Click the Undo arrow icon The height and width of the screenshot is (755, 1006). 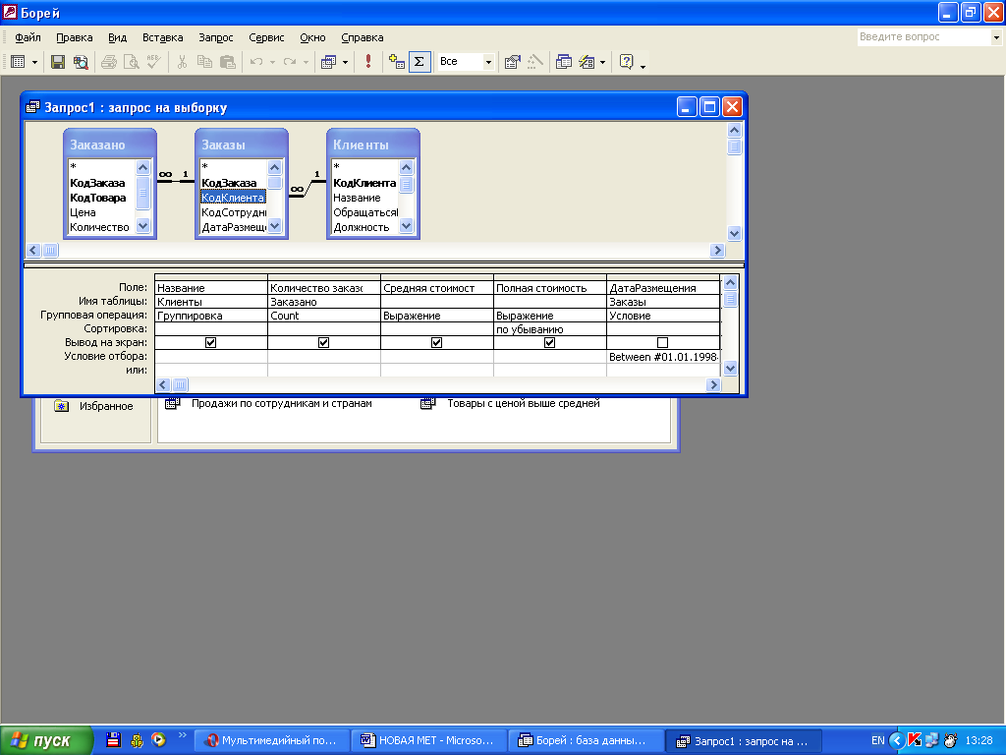point(256,62)
